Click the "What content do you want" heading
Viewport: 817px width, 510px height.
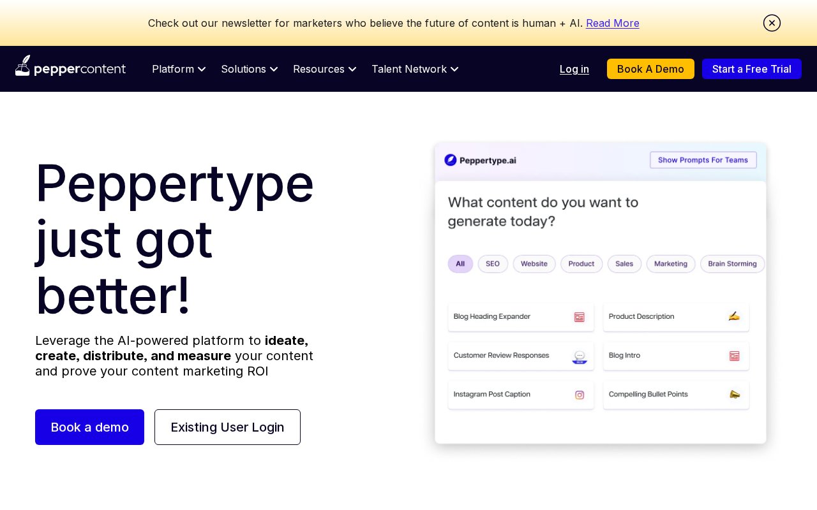[543, 212]
